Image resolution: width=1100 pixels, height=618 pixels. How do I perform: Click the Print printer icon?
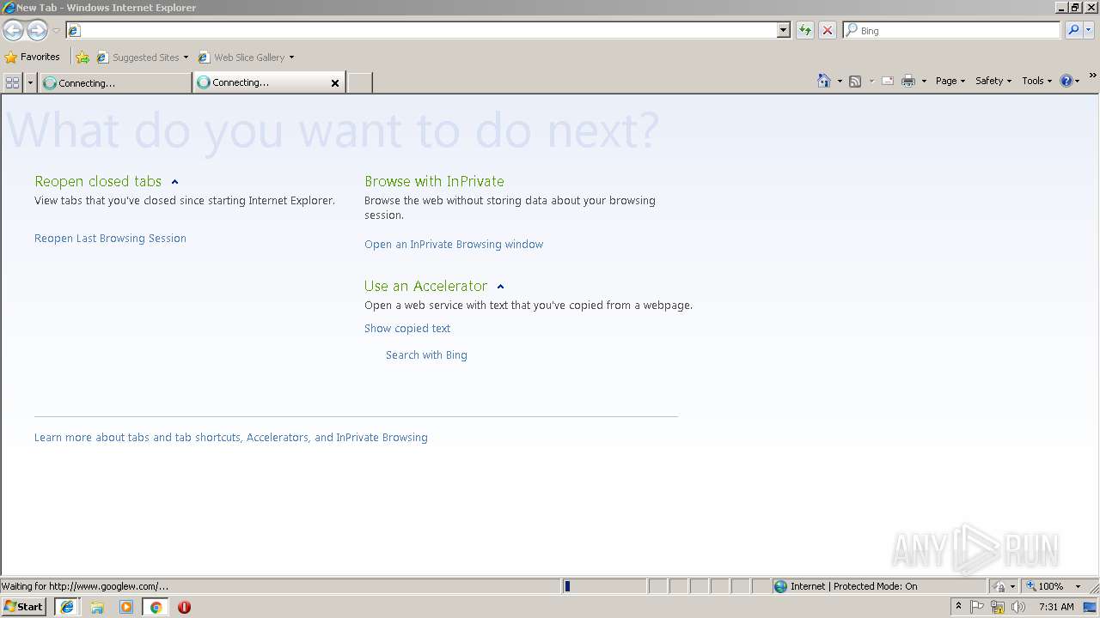point(908,81)
